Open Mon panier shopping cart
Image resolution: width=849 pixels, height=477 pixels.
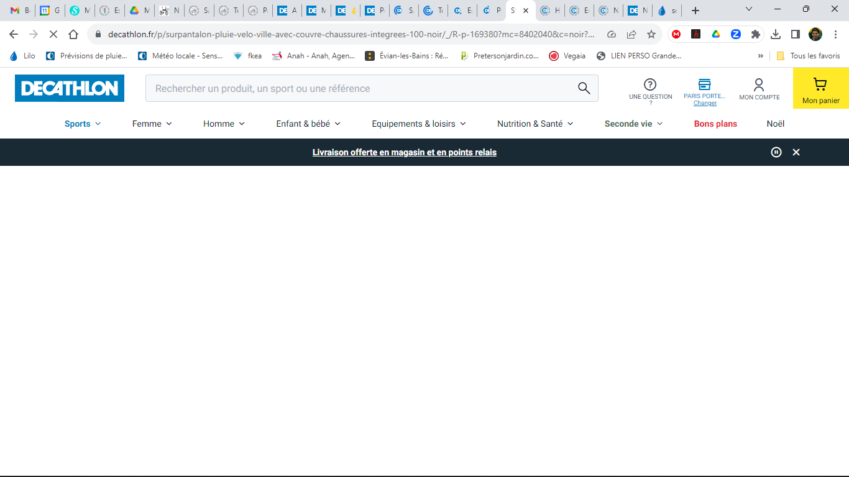(820, 88)
